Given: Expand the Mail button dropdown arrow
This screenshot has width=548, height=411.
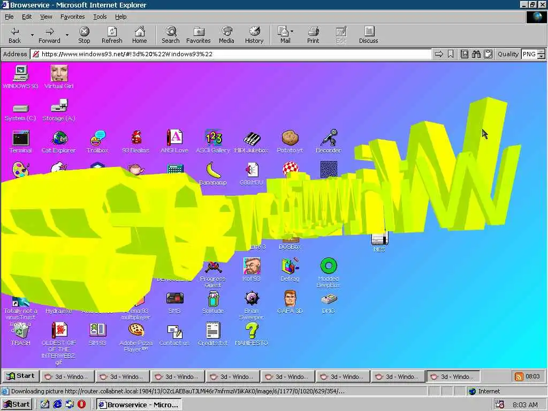Looking at the screenshot, I should tap(292, 32).
